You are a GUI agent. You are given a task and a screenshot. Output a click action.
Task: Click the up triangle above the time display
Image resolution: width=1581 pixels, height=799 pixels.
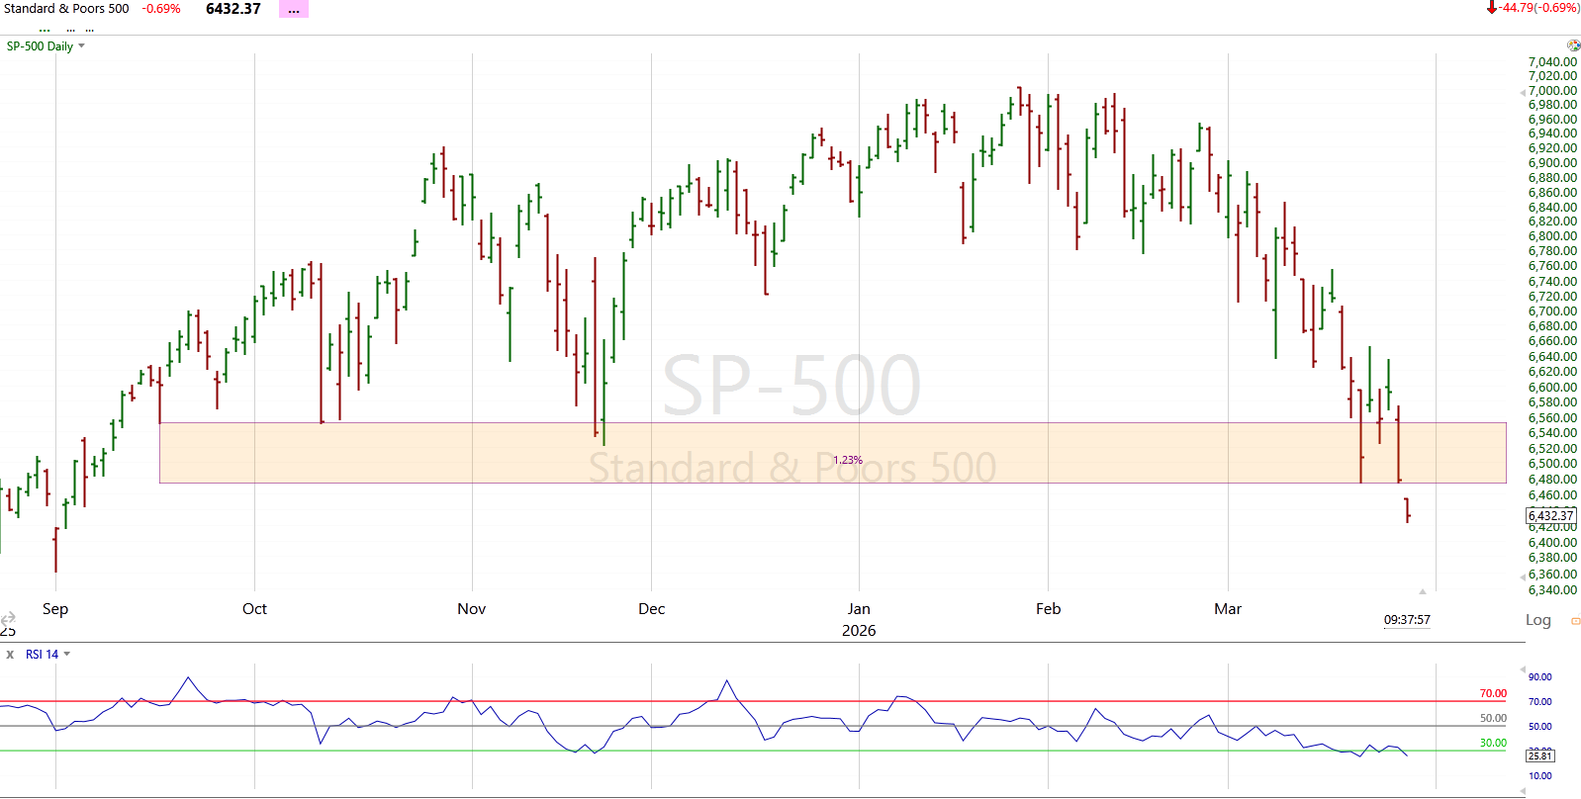point(1423,591)
